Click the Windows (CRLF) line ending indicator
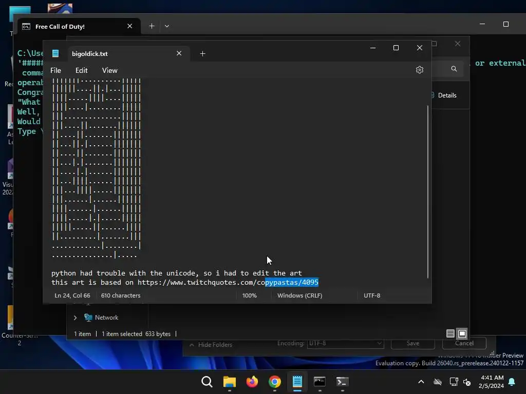This screenshot has height=394, width=526. 300,295
